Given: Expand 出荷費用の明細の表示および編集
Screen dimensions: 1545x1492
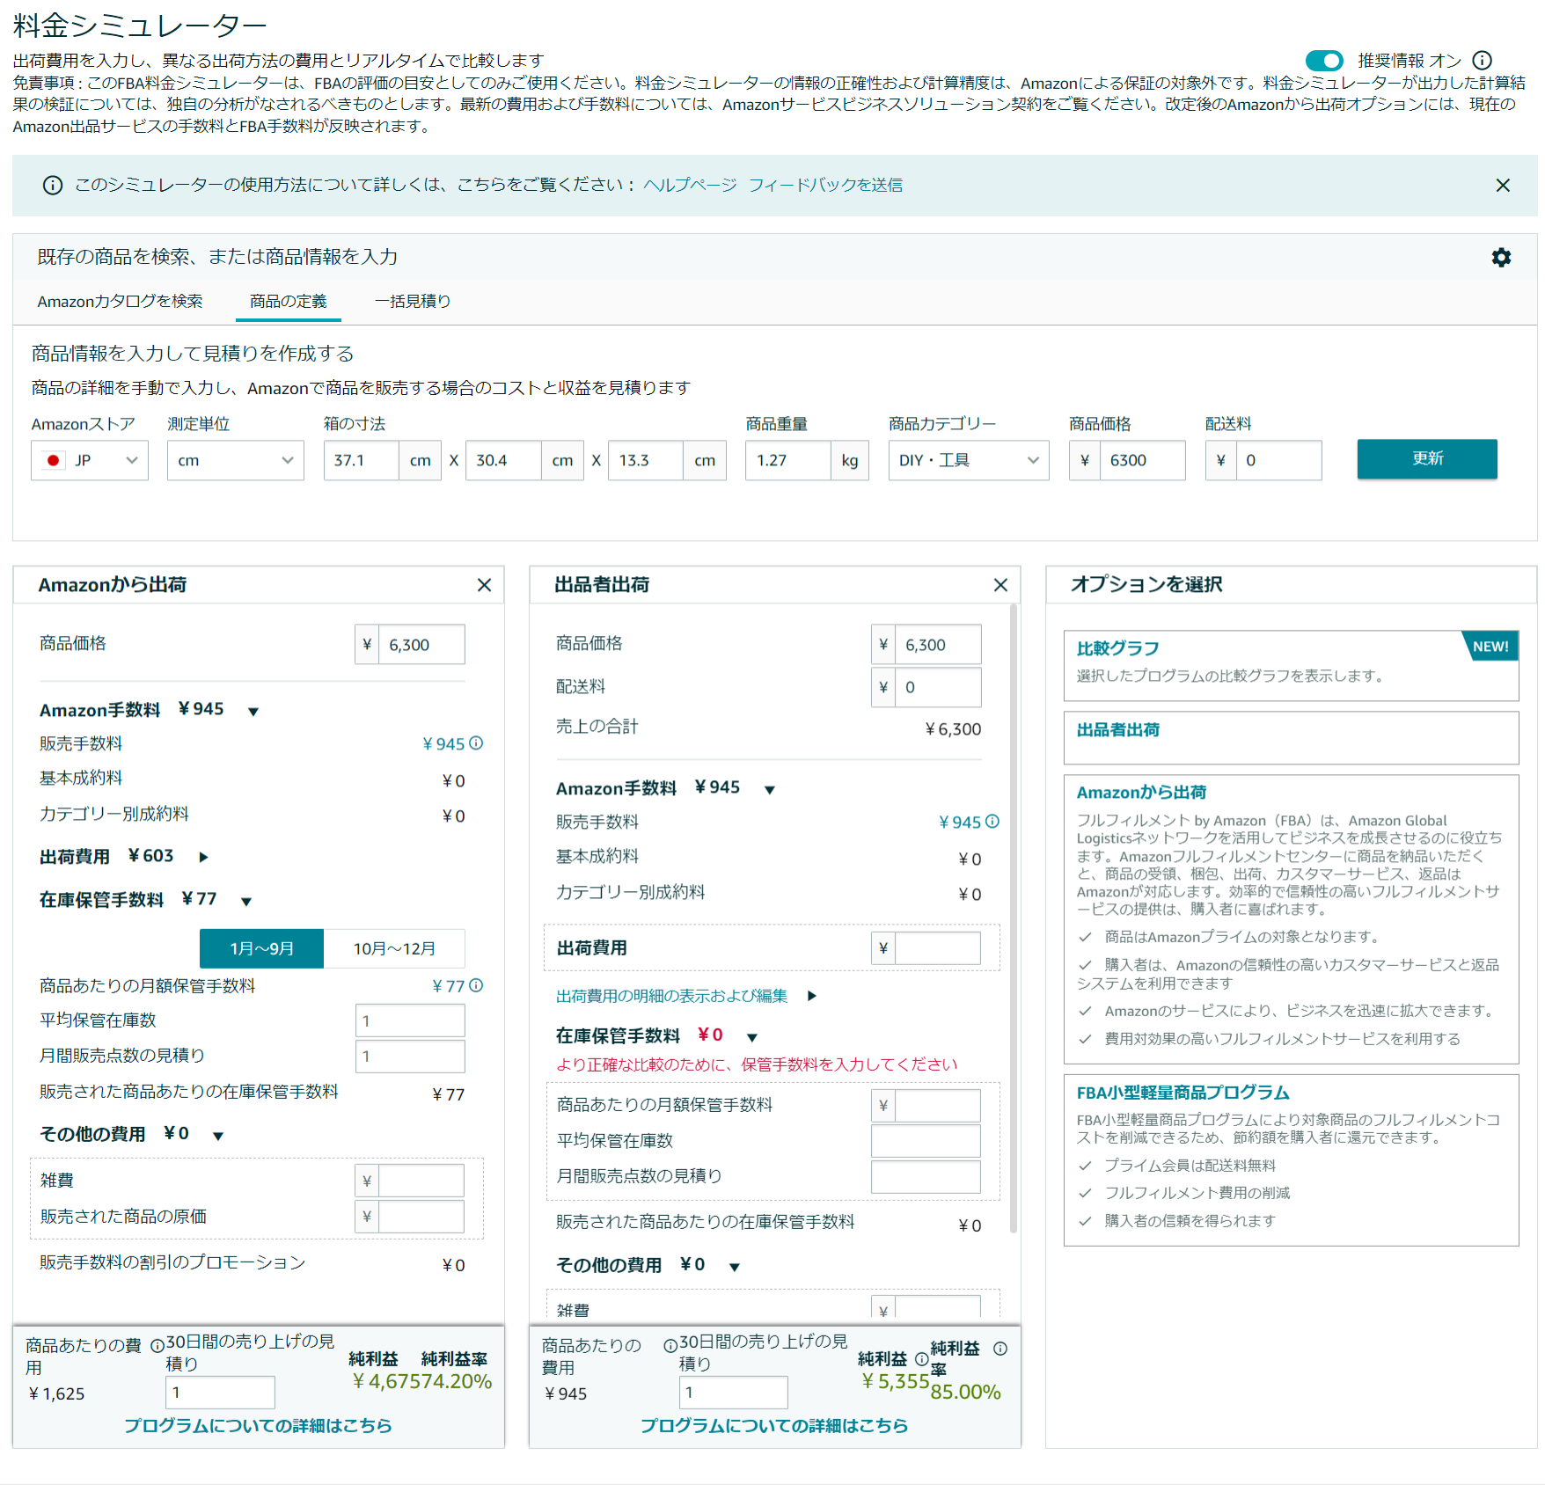Looking at the screenshot, I should (x=812, y=996).
